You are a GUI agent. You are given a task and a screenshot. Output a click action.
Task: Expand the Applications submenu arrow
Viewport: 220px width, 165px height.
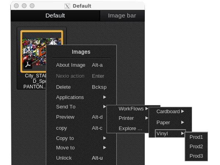pos(104,97)
